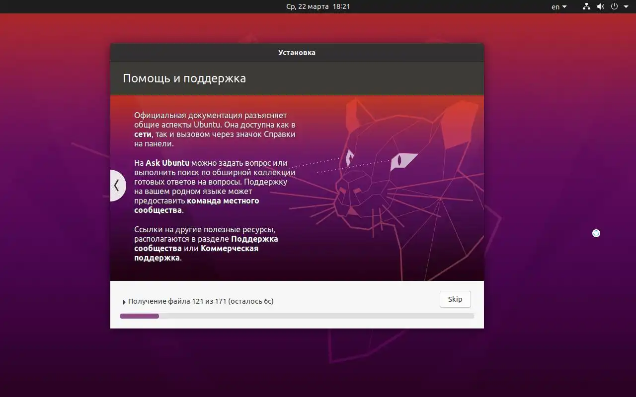The width and height of the screenshot is (636, 397).
Task: Expand the file retrieval details triangle
Action: pos(124,302)
